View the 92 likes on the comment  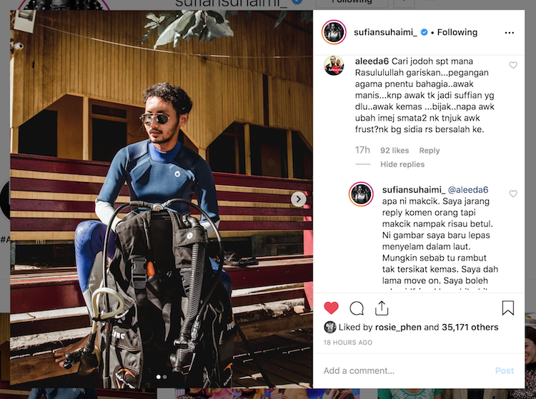394,151
